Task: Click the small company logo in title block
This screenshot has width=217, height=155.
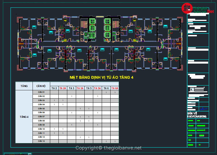Action: pyautogui.click(x=192, y=89)
